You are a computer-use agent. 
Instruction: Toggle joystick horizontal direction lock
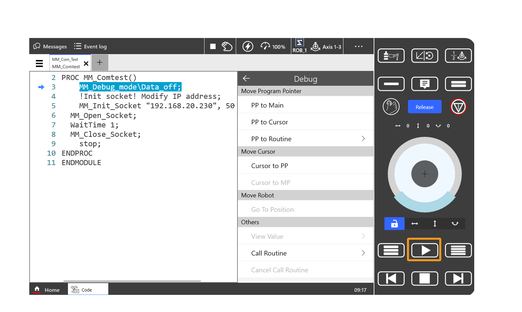point(415,224)
